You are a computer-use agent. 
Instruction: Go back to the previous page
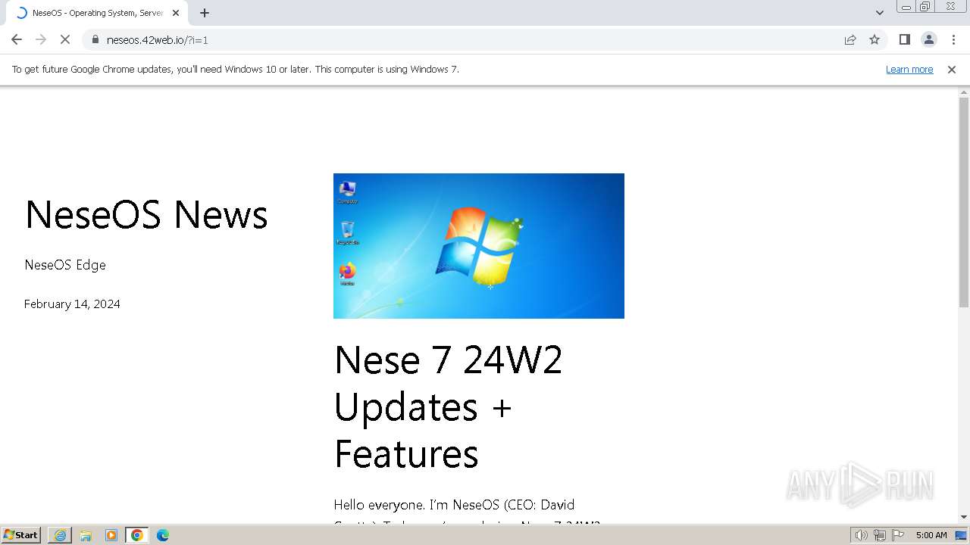tap(17, 39)
